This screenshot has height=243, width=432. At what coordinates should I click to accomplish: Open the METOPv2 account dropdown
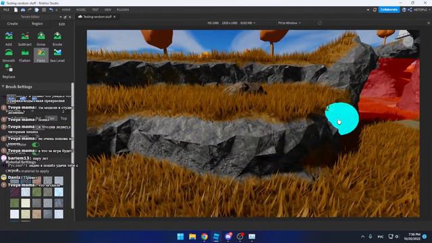pos(421,9)
